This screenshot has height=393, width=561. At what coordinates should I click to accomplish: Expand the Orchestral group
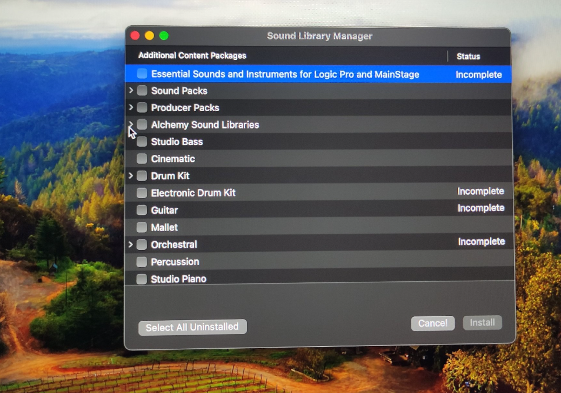click(x=131, y=245)
